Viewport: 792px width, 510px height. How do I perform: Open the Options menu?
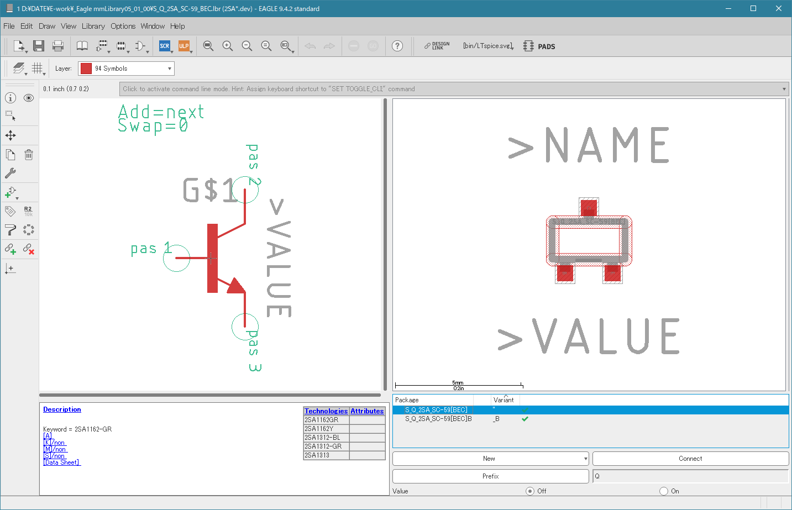123,26
